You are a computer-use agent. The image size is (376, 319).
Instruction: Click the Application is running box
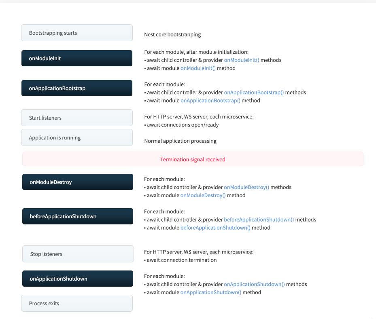tap(77, 137)
